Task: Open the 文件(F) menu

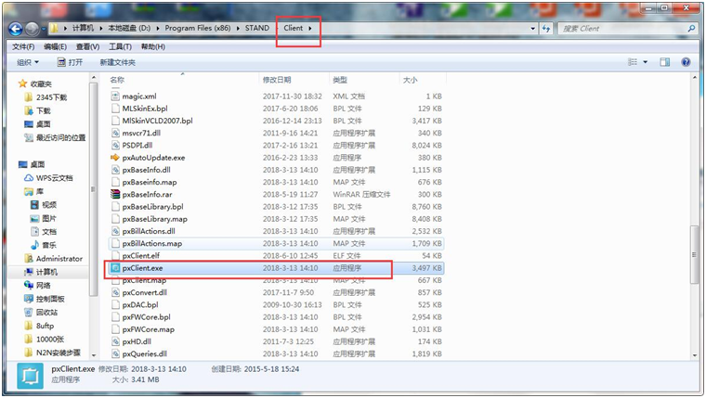Action: pos(23,46)
